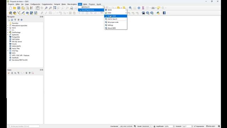
Task: Open About QMS menu entry
Action: pos(116,28)
